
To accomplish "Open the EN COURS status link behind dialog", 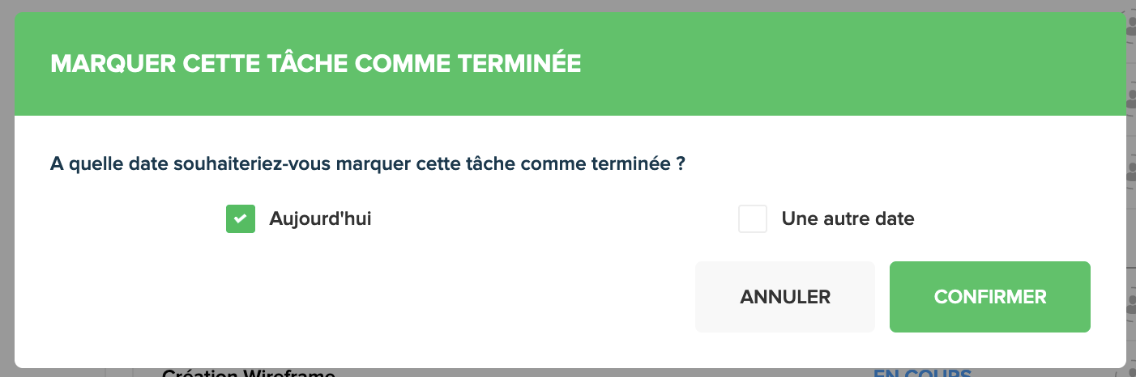I will 922,373.
